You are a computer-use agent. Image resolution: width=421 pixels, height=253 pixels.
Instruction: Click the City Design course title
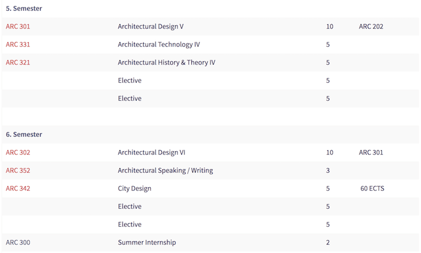(x=135, y=189)
